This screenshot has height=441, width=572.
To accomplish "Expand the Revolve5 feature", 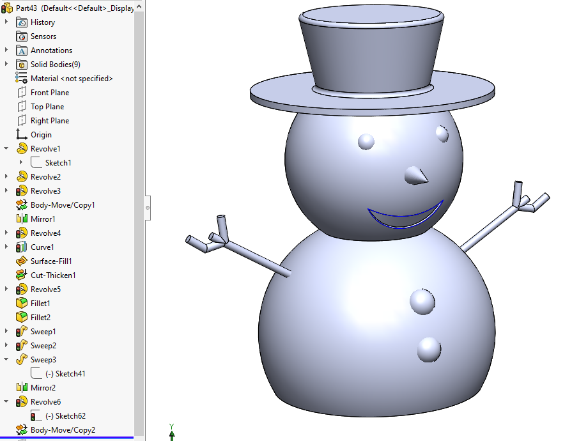I will tap(6, 289).
